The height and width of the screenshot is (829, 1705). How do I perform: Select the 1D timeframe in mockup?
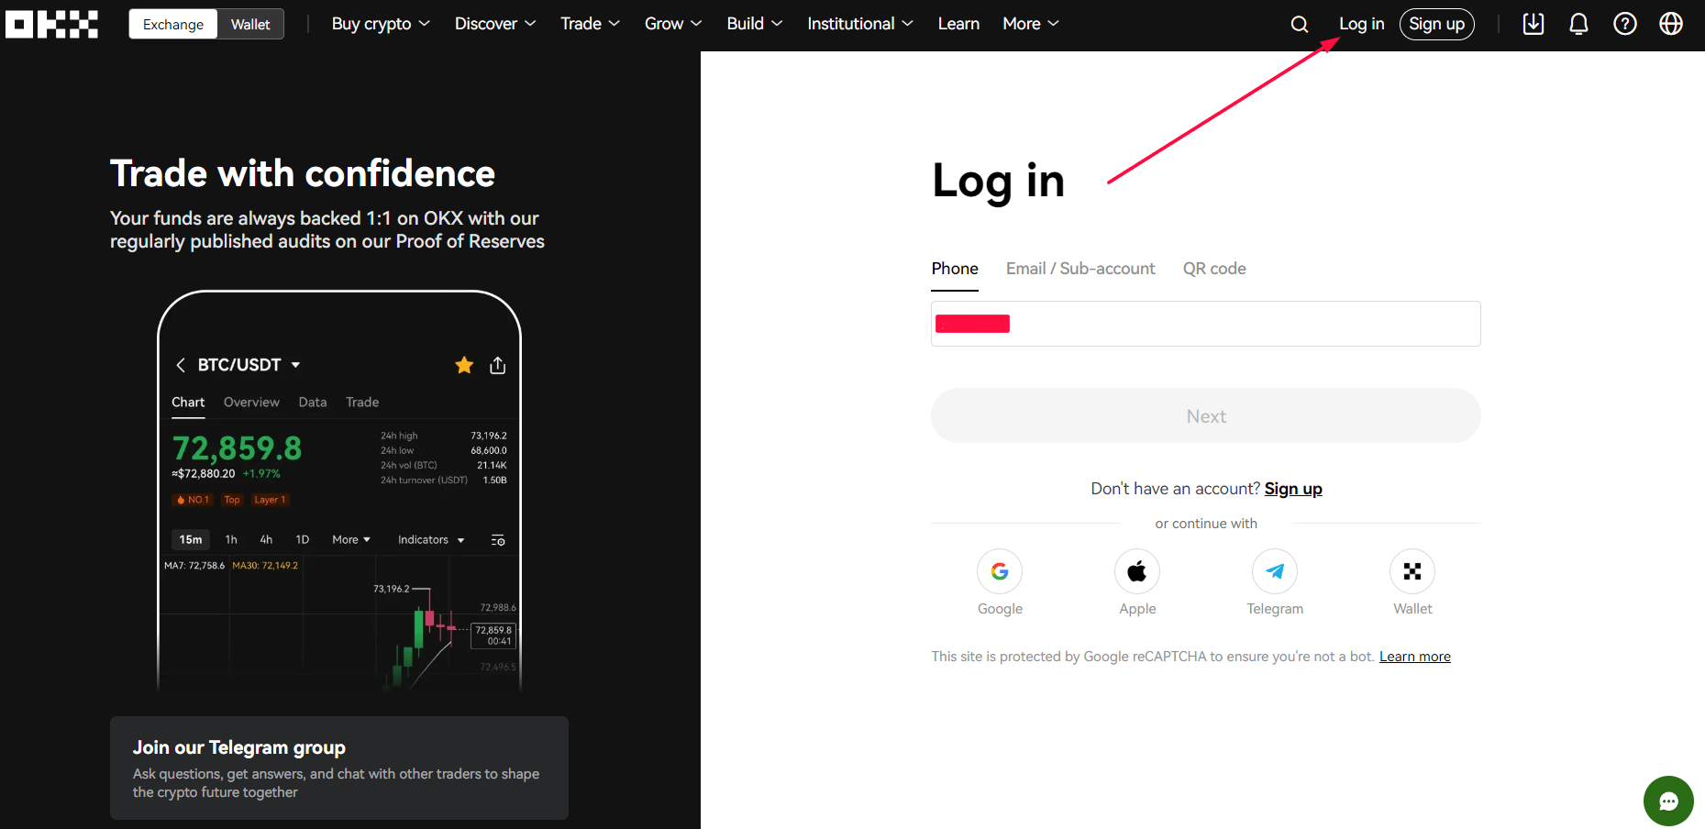coord(303,540)
